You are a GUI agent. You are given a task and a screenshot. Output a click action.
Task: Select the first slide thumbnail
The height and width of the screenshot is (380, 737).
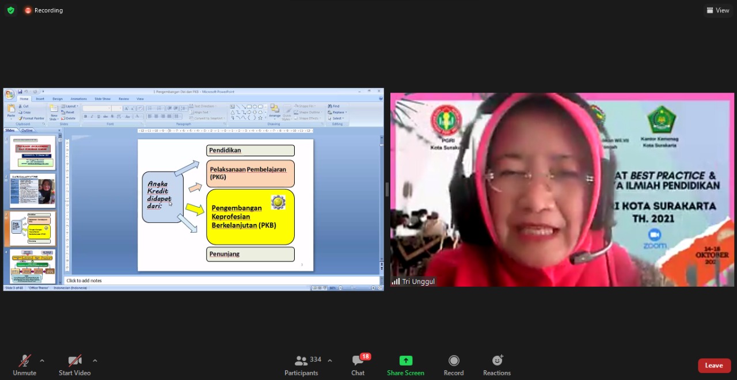click(x=33, y=152)
